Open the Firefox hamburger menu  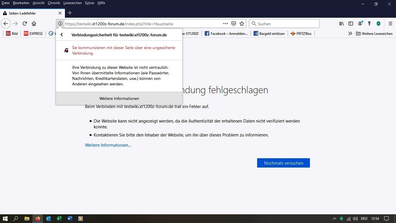click(390, 24)
